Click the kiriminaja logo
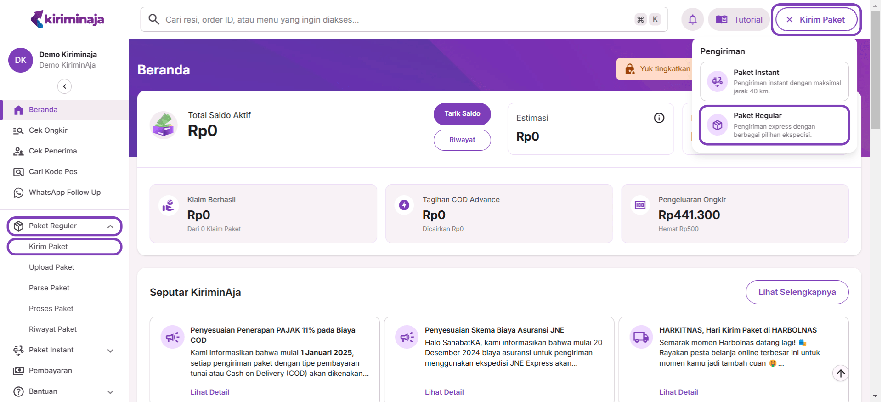This screenshot has width=882, height=402. (68, 19)
